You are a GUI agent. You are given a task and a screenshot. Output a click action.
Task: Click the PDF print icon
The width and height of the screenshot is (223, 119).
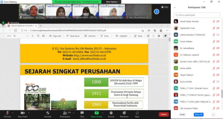(x=148, y=36)
